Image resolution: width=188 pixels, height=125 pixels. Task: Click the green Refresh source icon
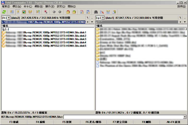pyautogui.click(x=4, y=12)
